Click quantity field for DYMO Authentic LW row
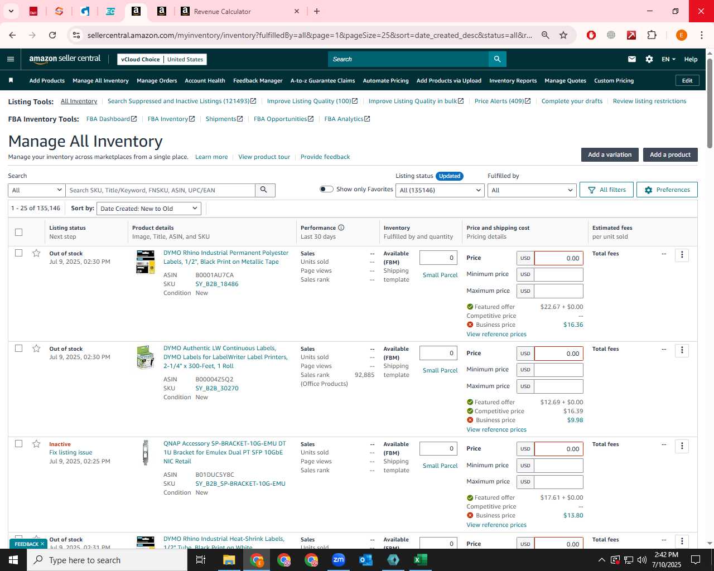 pos(438,353)
